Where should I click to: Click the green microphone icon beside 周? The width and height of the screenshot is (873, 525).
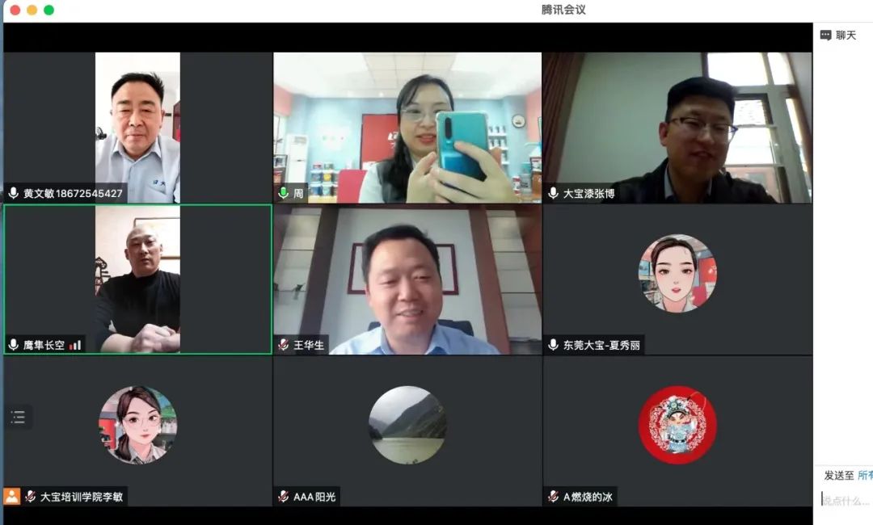[283, 193]
